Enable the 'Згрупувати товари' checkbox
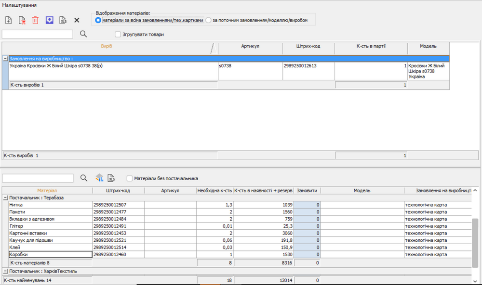This screenshot has width=482, height=285. tap(118, 35)
